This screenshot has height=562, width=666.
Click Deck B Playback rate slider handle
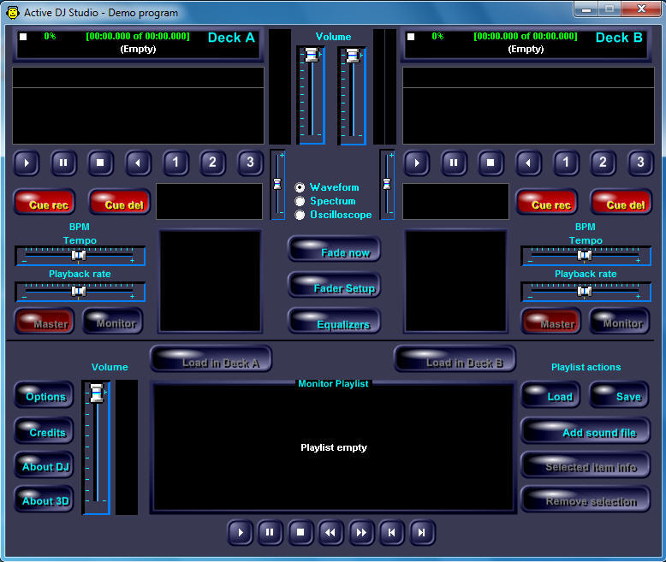[585, 291]
